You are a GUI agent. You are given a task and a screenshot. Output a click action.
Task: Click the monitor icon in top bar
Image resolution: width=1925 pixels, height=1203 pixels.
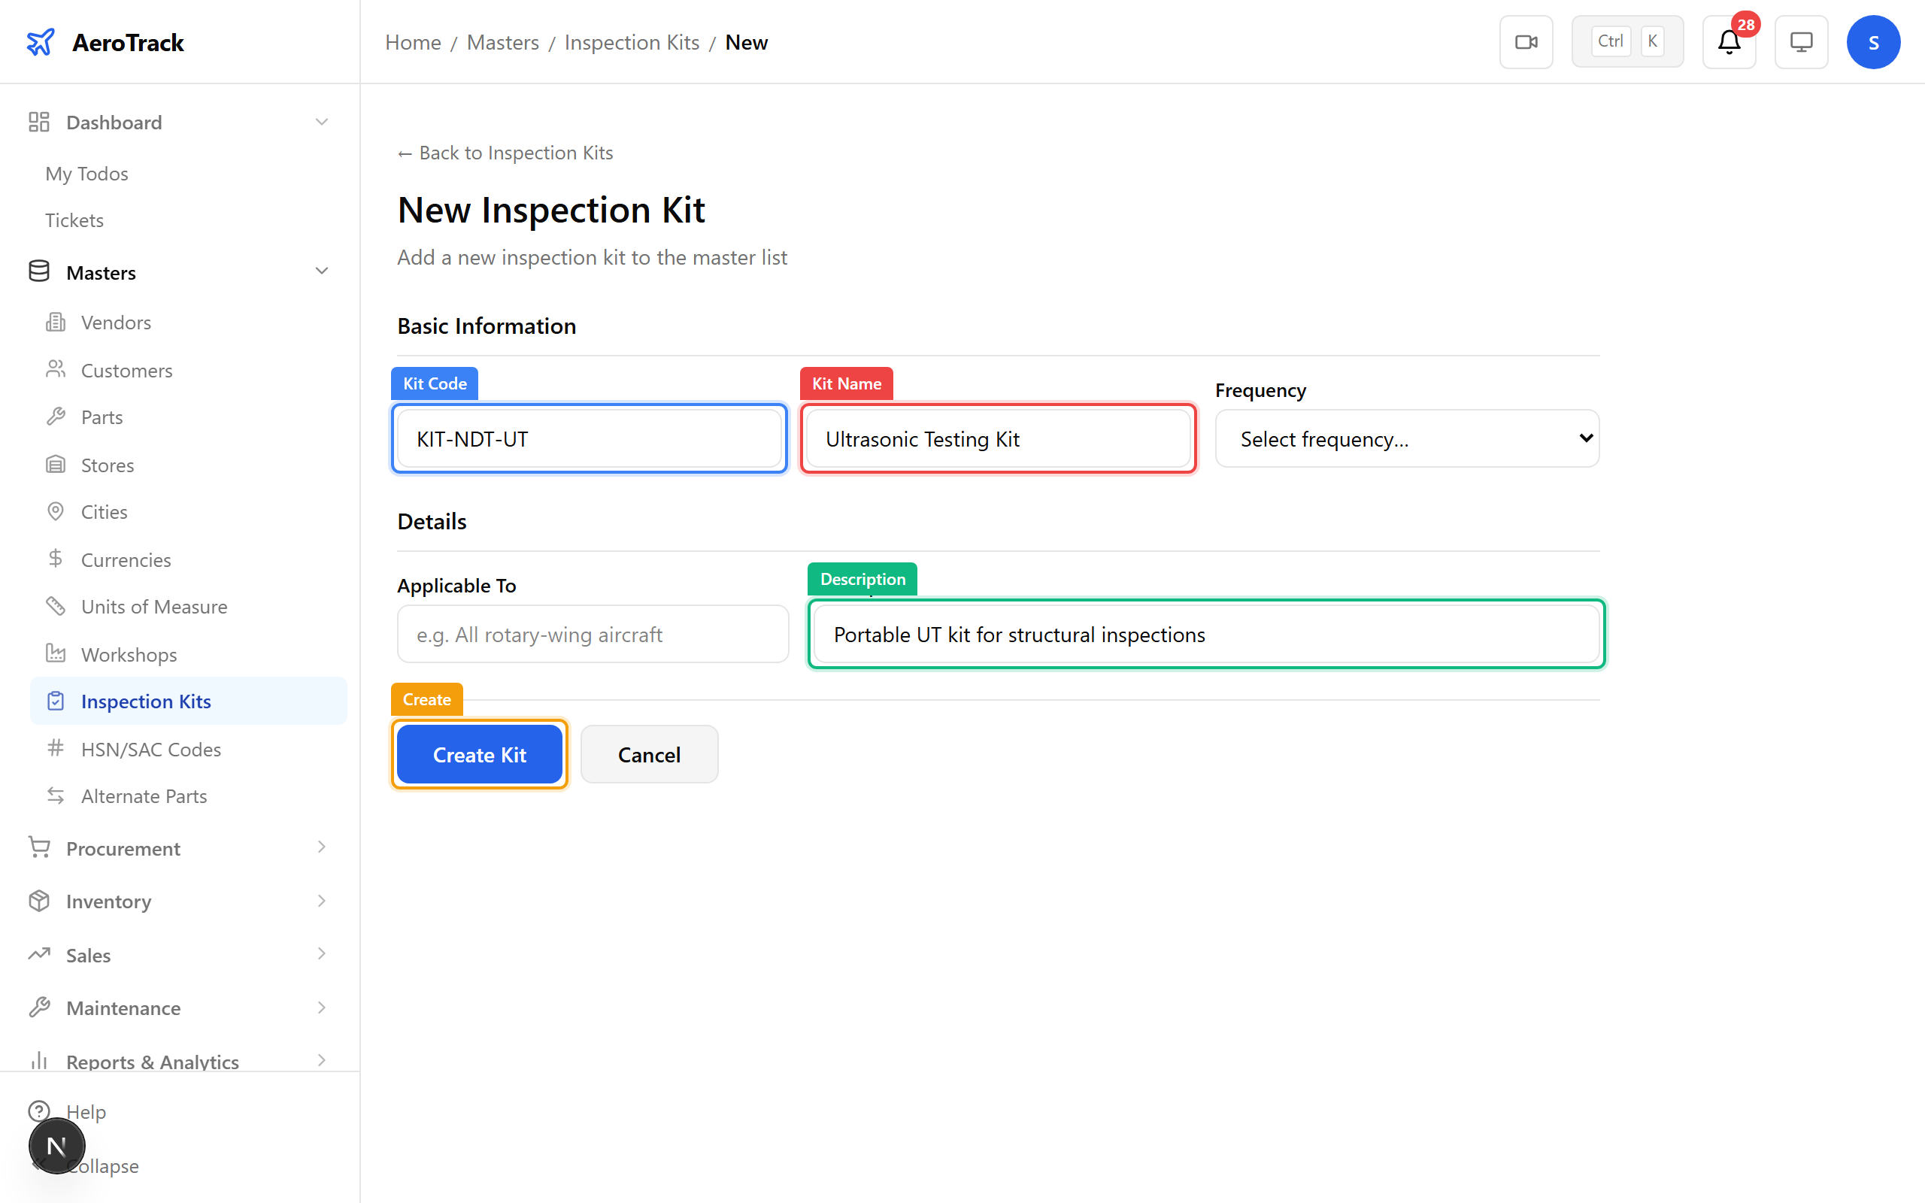[1801, 41]
